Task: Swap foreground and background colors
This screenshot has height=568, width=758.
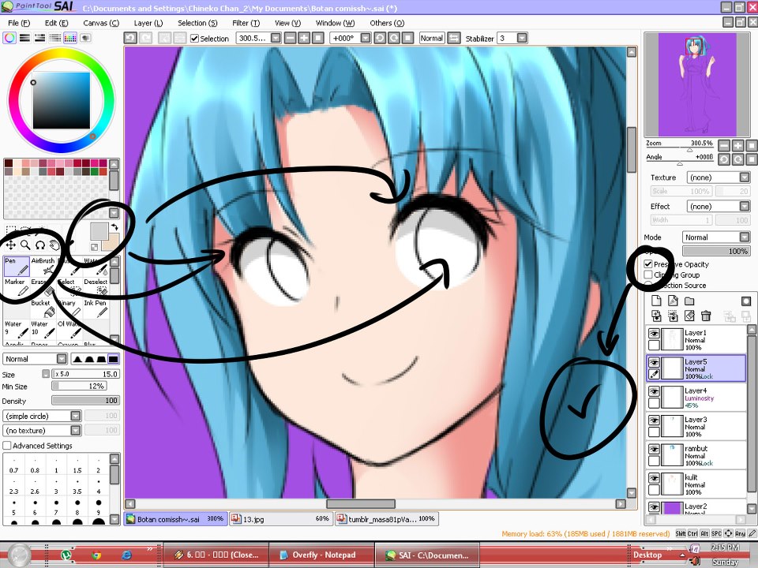Action: pos(114,226)
